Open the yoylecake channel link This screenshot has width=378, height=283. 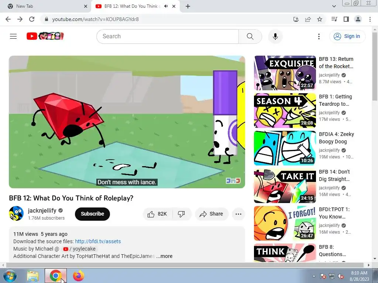(79, 249)
